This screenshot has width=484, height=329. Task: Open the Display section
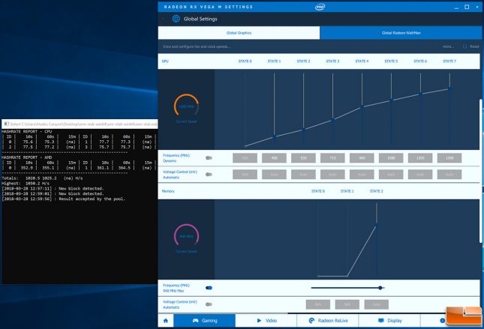[389, 321]
